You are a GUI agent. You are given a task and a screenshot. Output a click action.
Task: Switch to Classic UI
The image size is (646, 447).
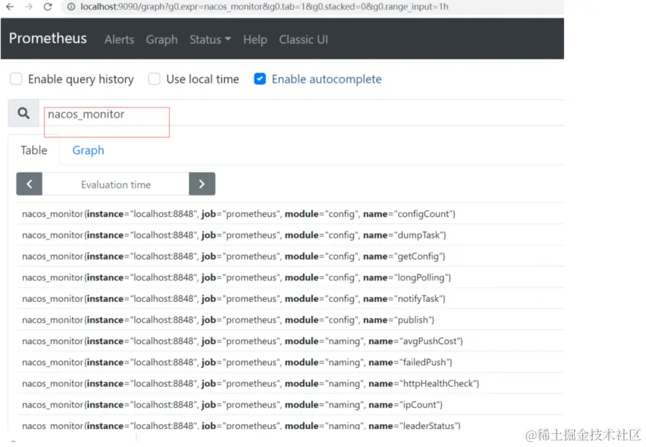(303, 40)
